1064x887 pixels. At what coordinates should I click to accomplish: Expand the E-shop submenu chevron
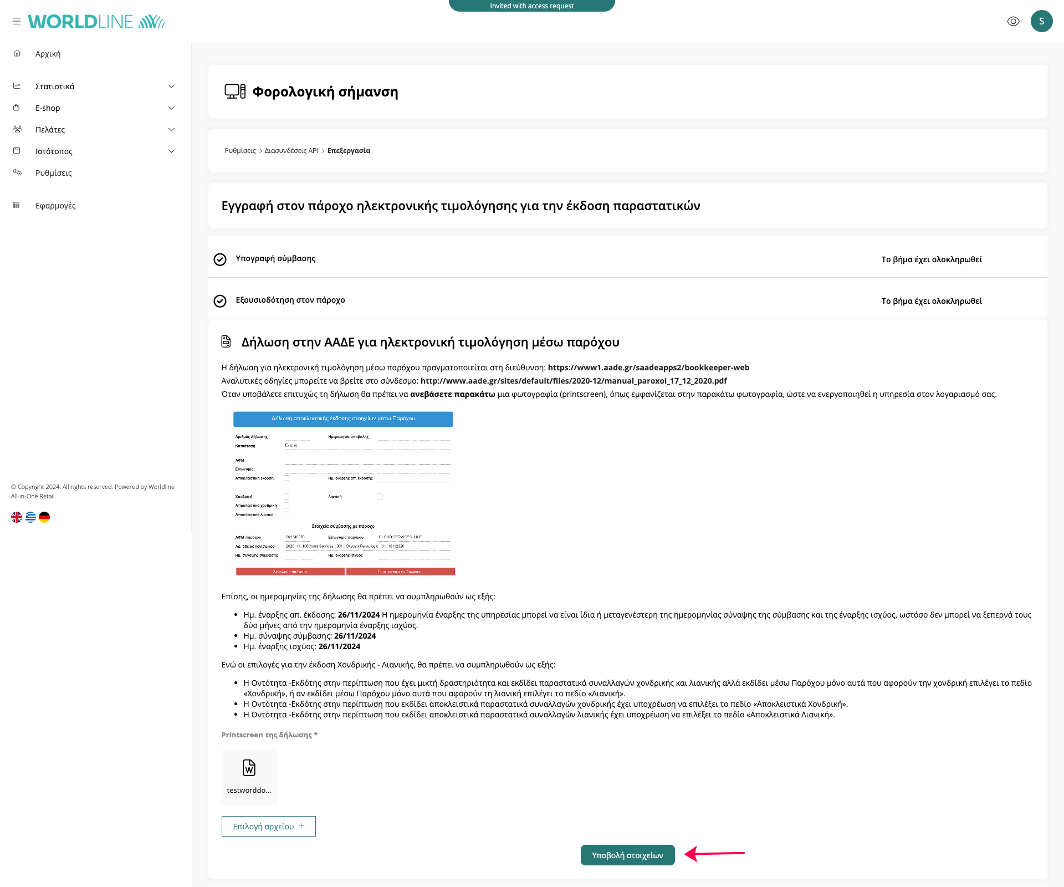pos(171,108)
